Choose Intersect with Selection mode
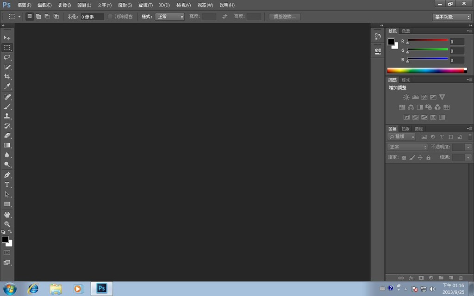This screenshot has height=296, width=474. 56,16
